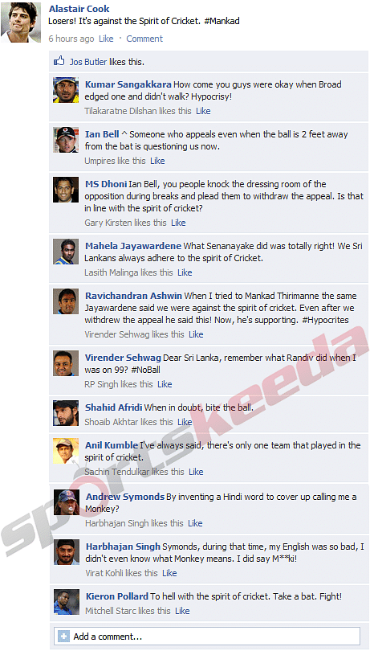The width and height of the screenshot is (370, 651).
Task: Click MS Dhoni's avatar thumbnail
Action: pyautogui.click(x=66, y=190)
